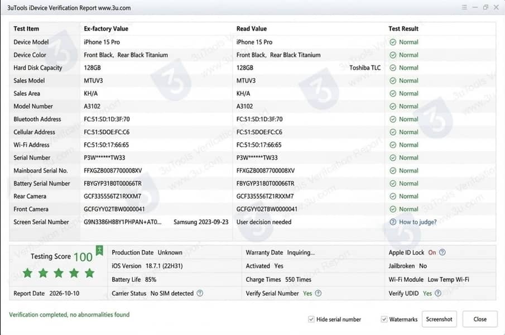
Task: Click the Battery Life 85% value
Action: pyautogui.click(x=151, y=280)
